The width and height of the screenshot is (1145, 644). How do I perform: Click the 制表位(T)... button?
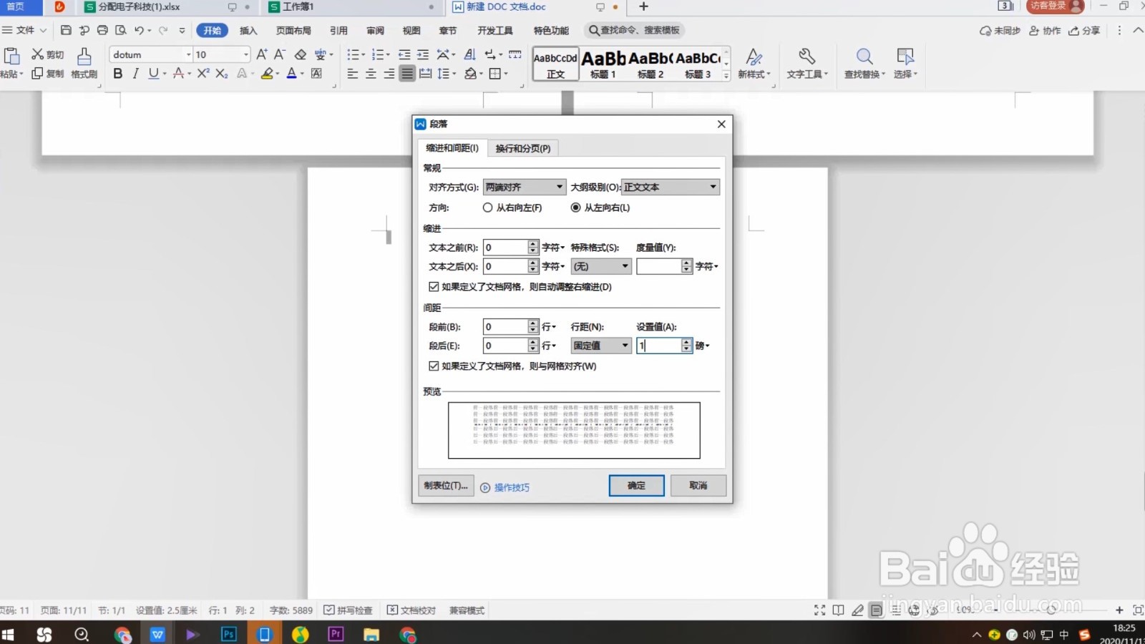click(446, 485)
